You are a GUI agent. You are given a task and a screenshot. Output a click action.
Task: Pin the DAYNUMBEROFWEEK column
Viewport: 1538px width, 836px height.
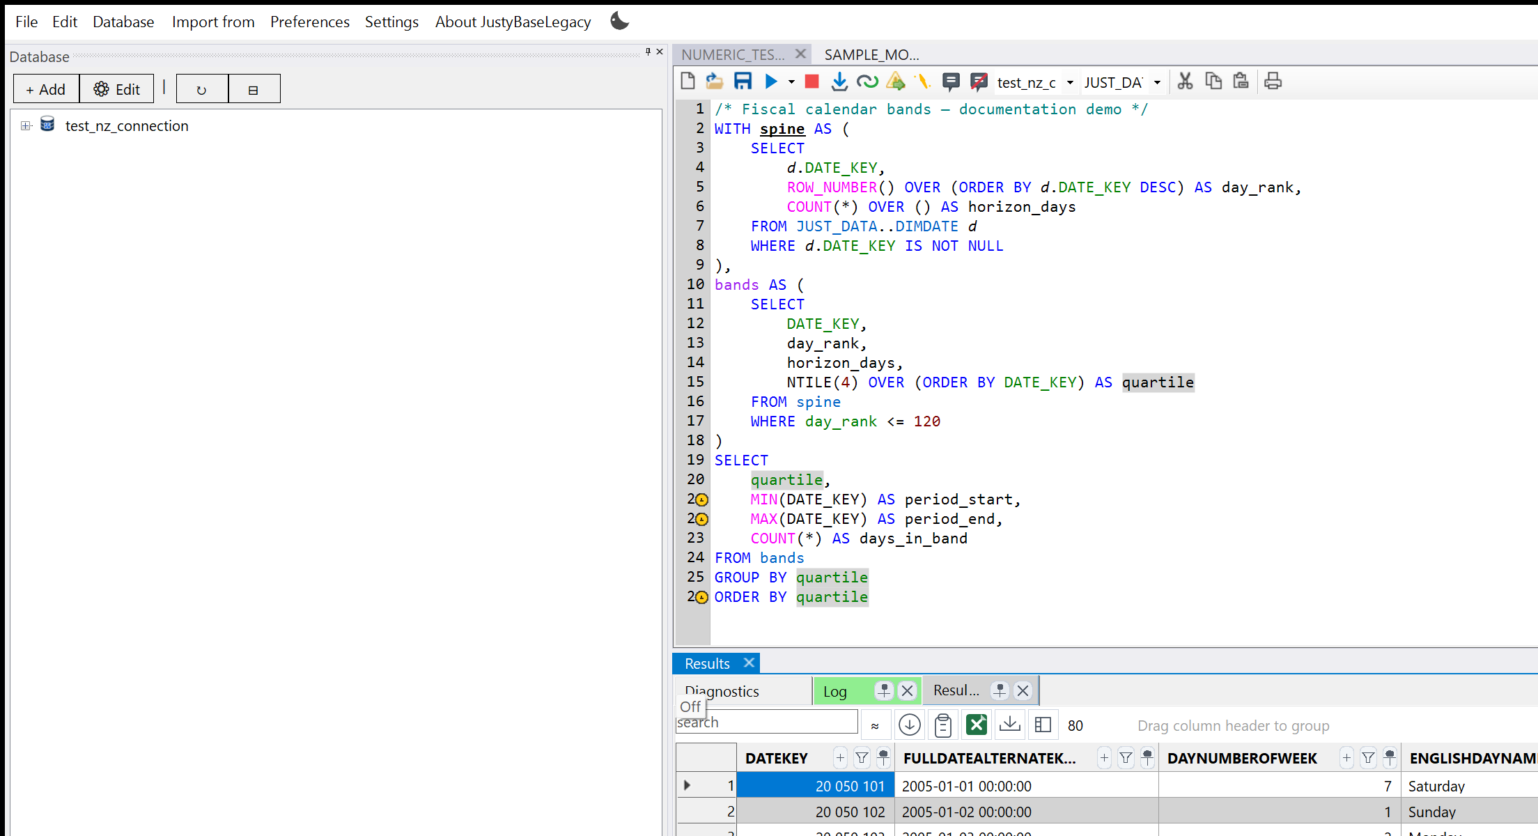[1390, 757]
